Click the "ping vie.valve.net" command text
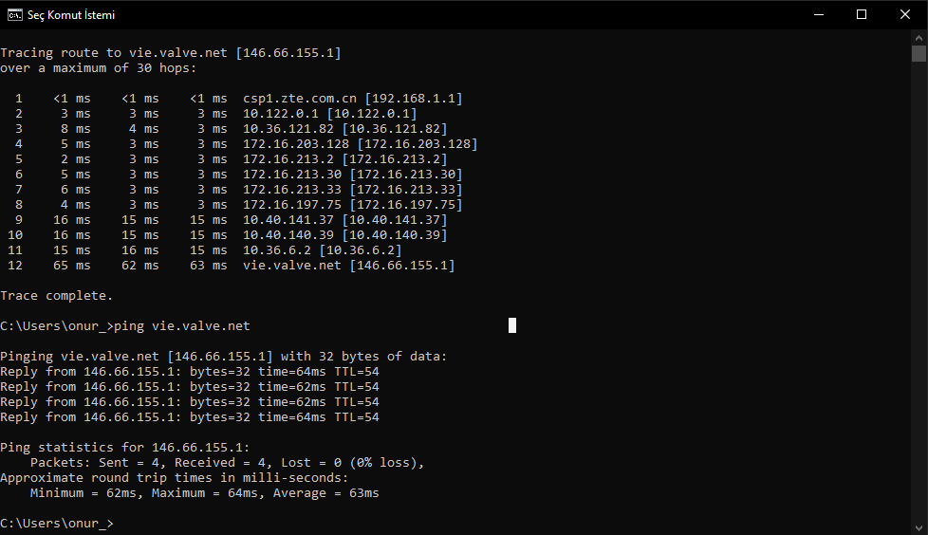Viewport: 928px width, 535px height. [181, 326]
